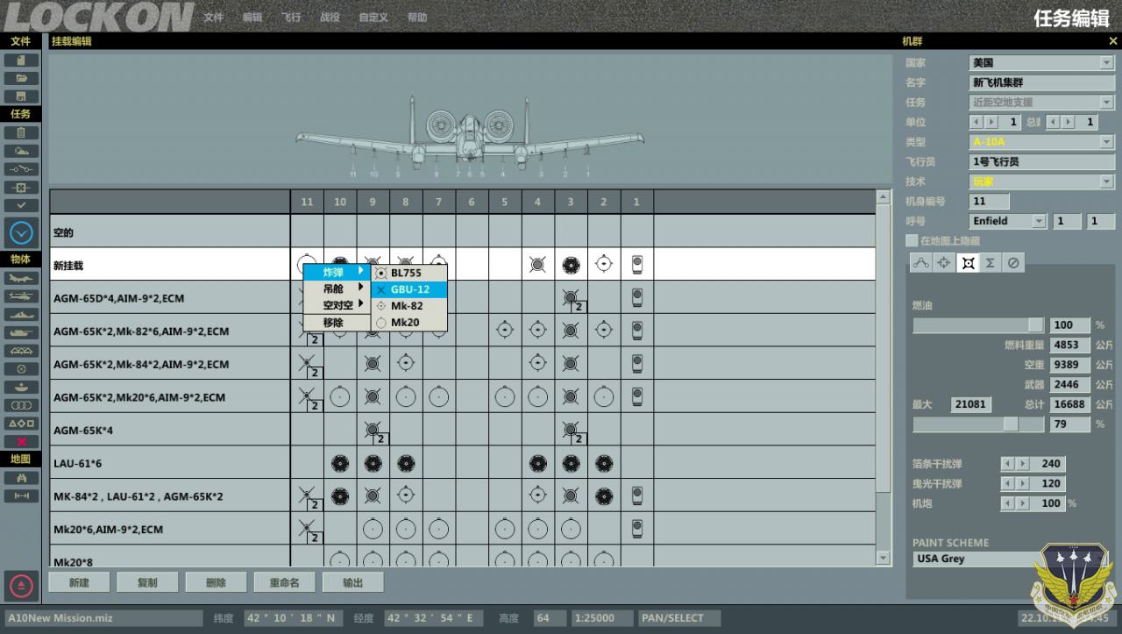Select the distance ruler map tool
Image resolution: width=1122 pixels, height=634 pixels.
(21, 496)
